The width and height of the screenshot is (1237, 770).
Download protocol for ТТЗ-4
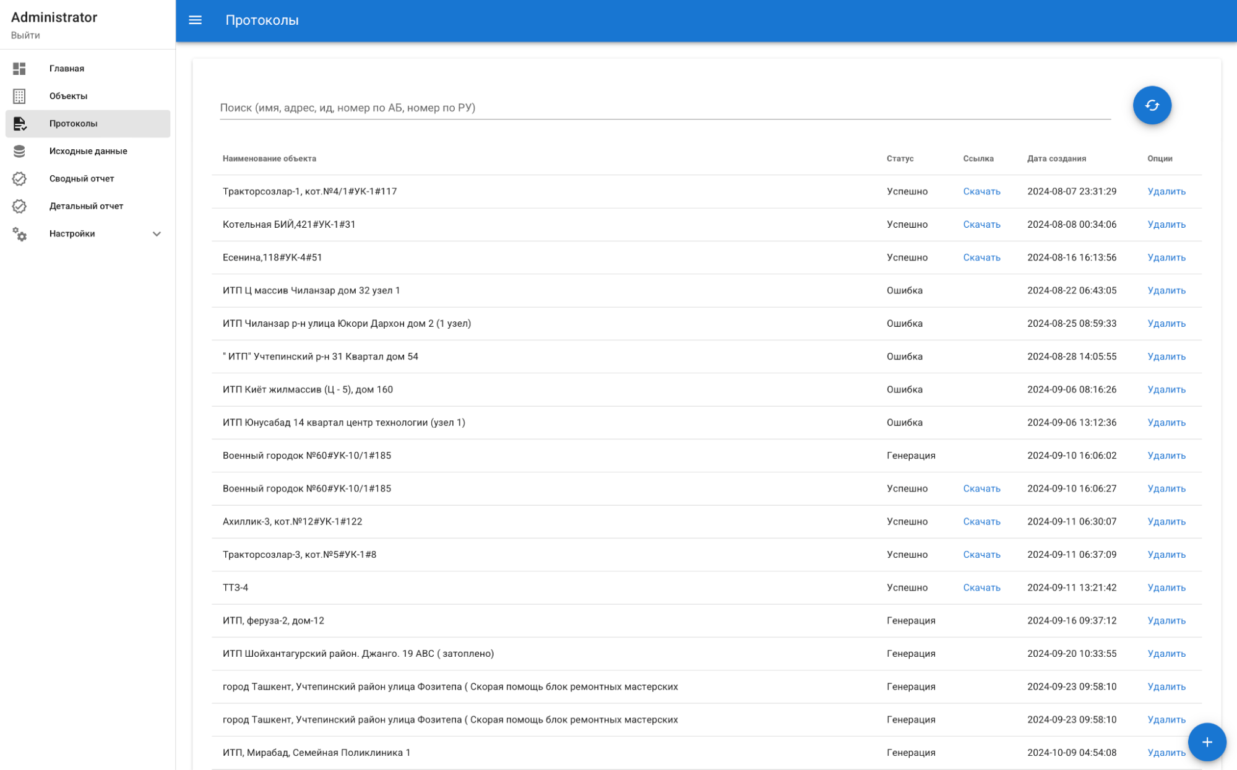tap(981, 587)
